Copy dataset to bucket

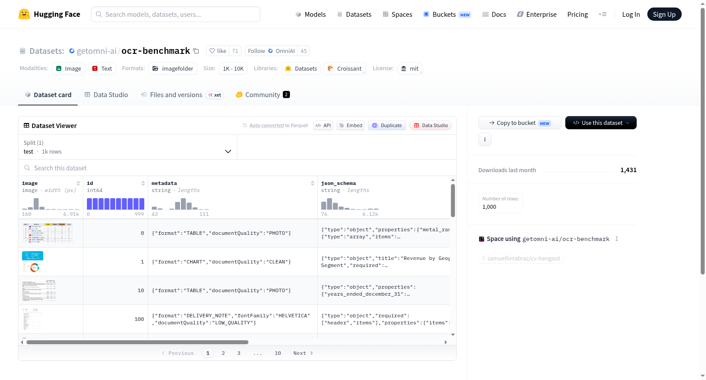coord(520,123)
